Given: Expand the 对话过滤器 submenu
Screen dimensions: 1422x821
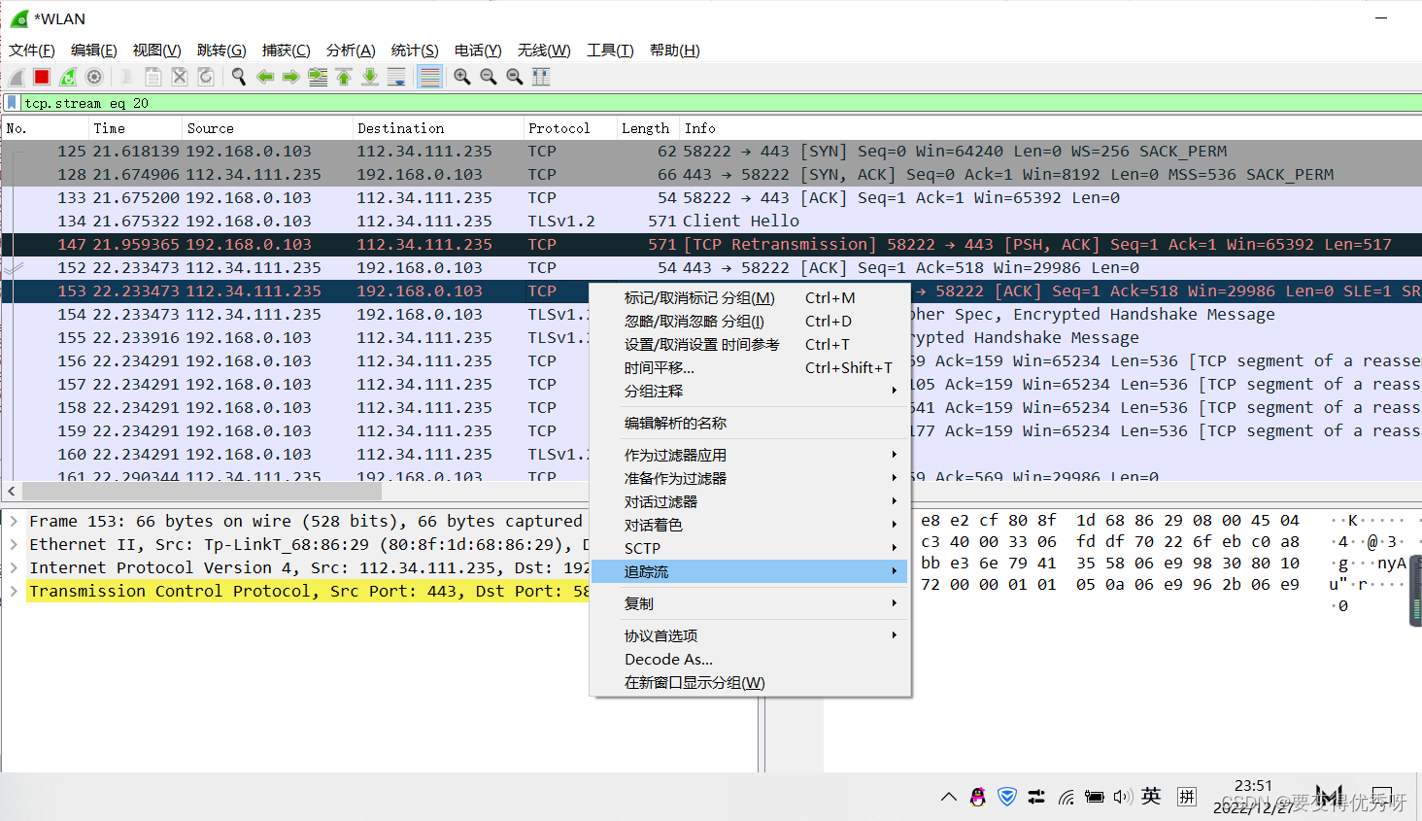Looking at the screenshot, I should tap(750, 502).
